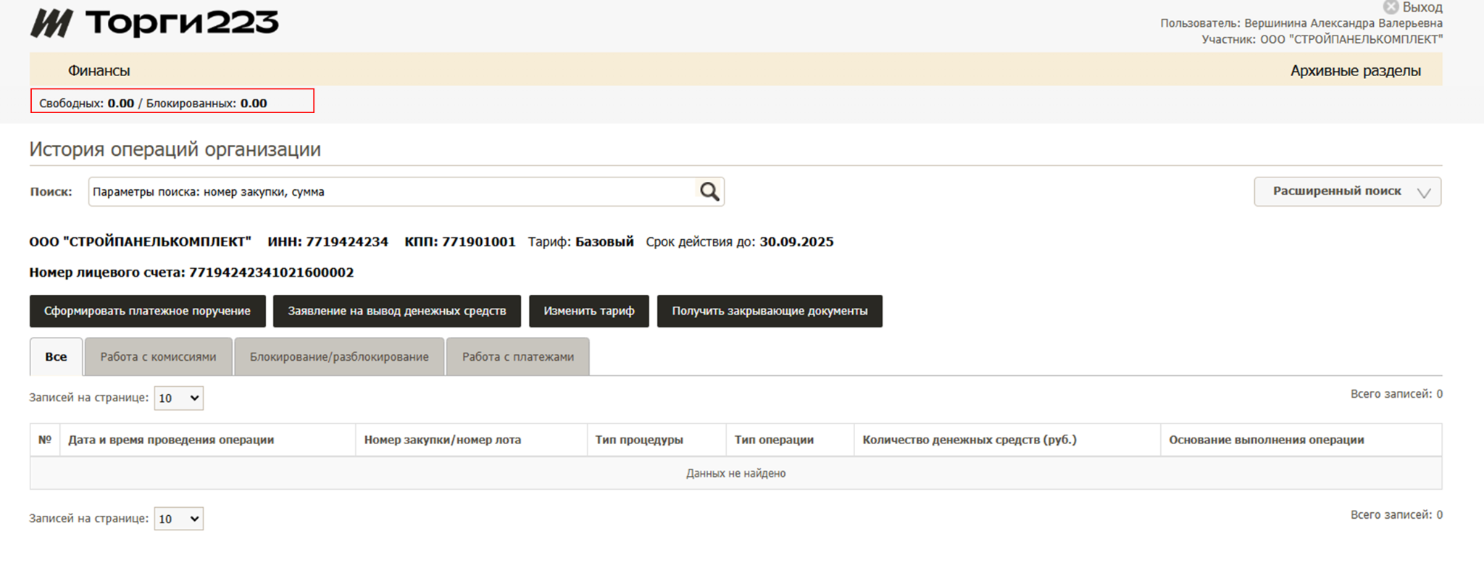
Task: Click the Выход logout link
Action: tap(1422, 7)
